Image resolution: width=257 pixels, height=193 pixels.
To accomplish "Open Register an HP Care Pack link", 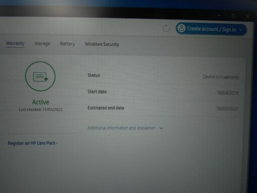I will coord(33,143).
